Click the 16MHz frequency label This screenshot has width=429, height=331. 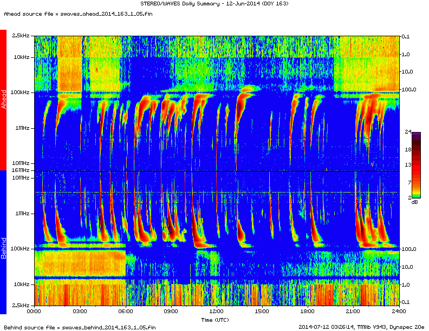coord(21,170)
